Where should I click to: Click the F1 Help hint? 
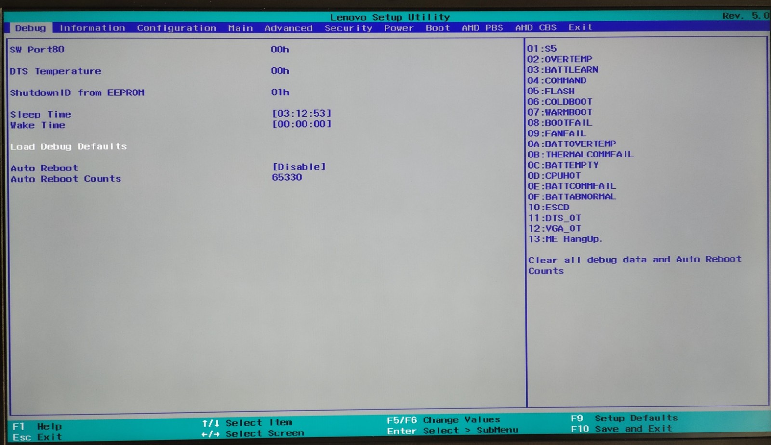tap(37, 427)
